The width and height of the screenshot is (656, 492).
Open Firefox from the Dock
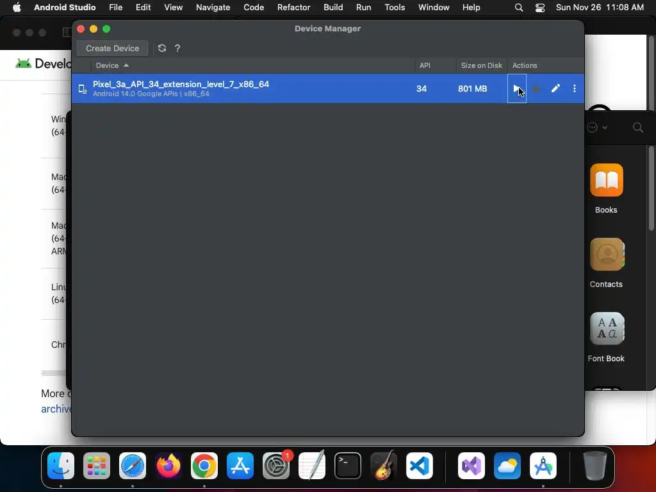(x=168, y=466)
